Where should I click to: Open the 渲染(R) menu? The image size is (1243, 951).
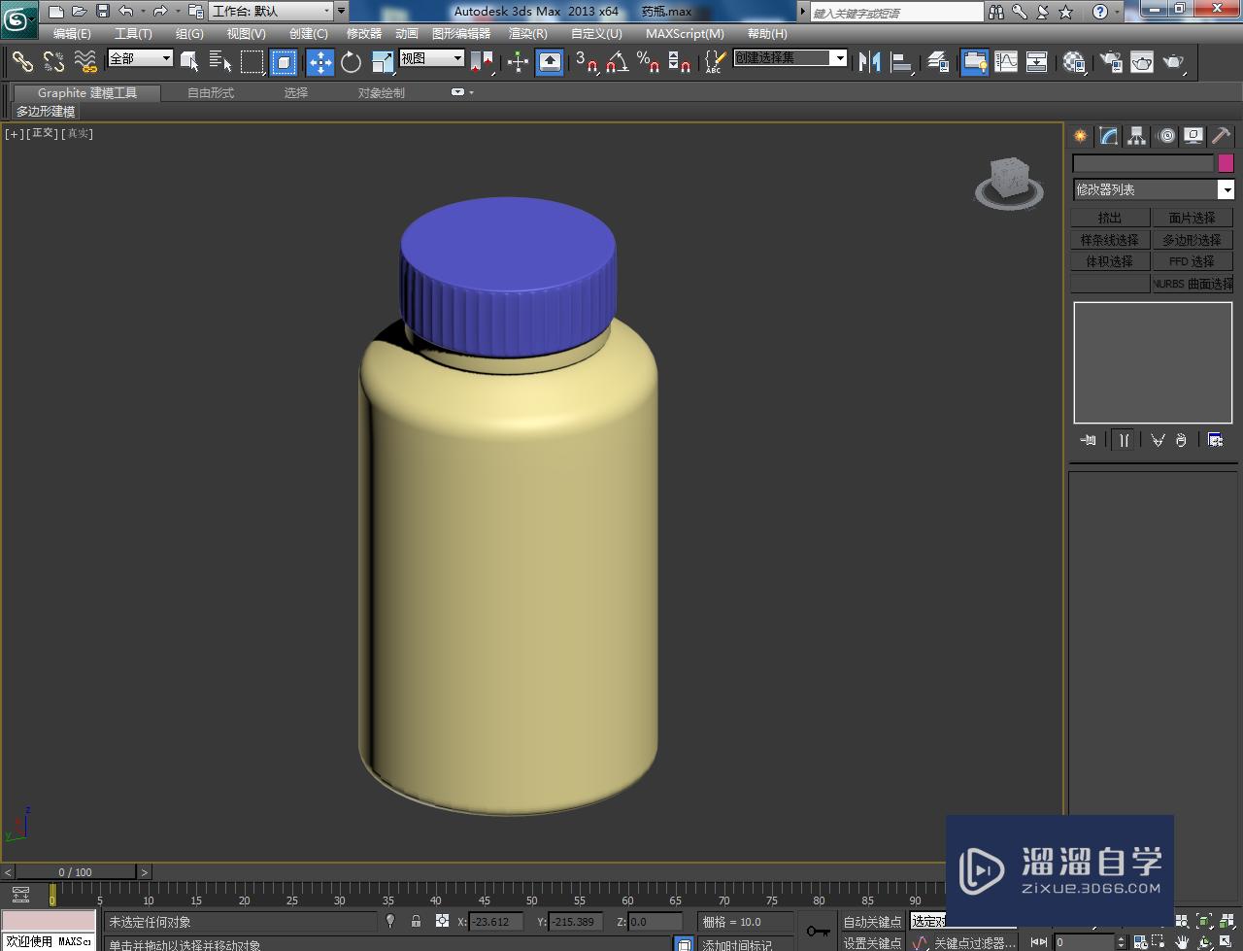pos(527,34)
